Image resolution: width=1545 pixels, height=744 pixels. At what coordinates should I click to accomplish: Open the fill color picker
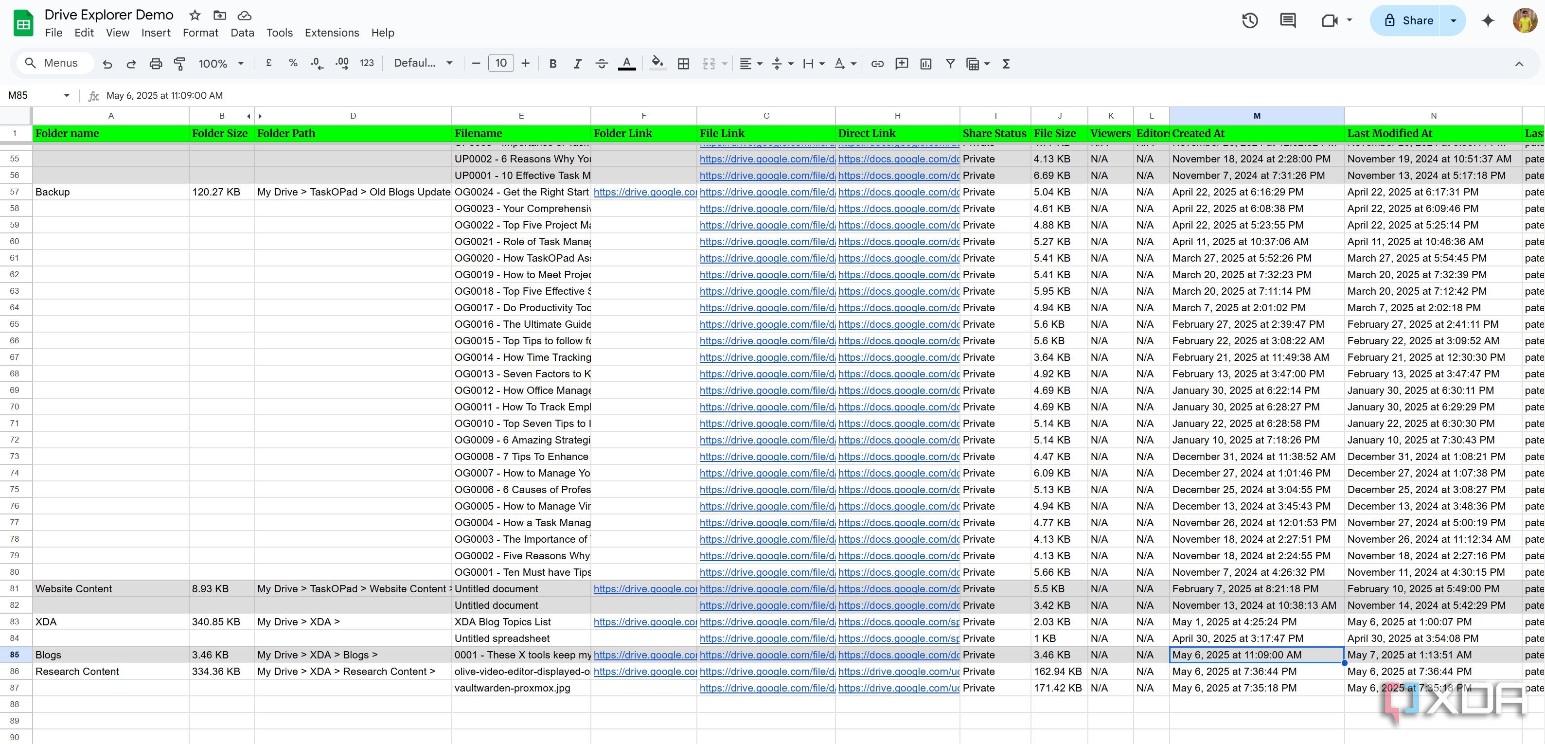[658, 64]
